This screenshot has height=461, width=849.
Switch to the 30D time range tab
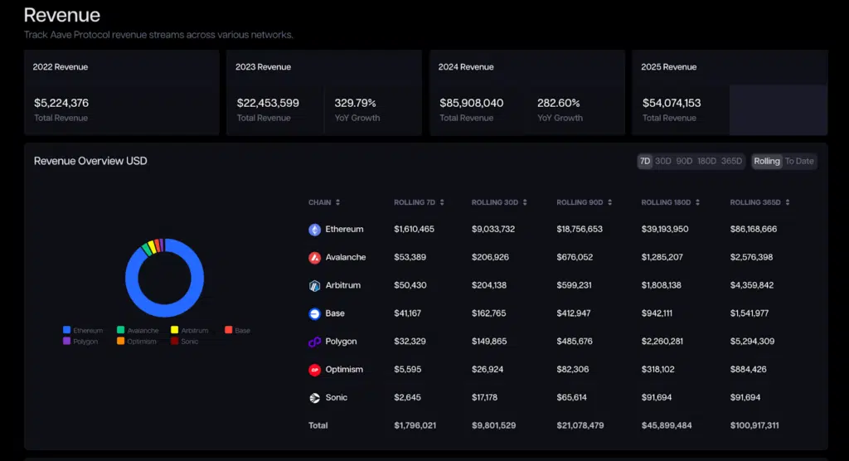[x=663, y=162]
